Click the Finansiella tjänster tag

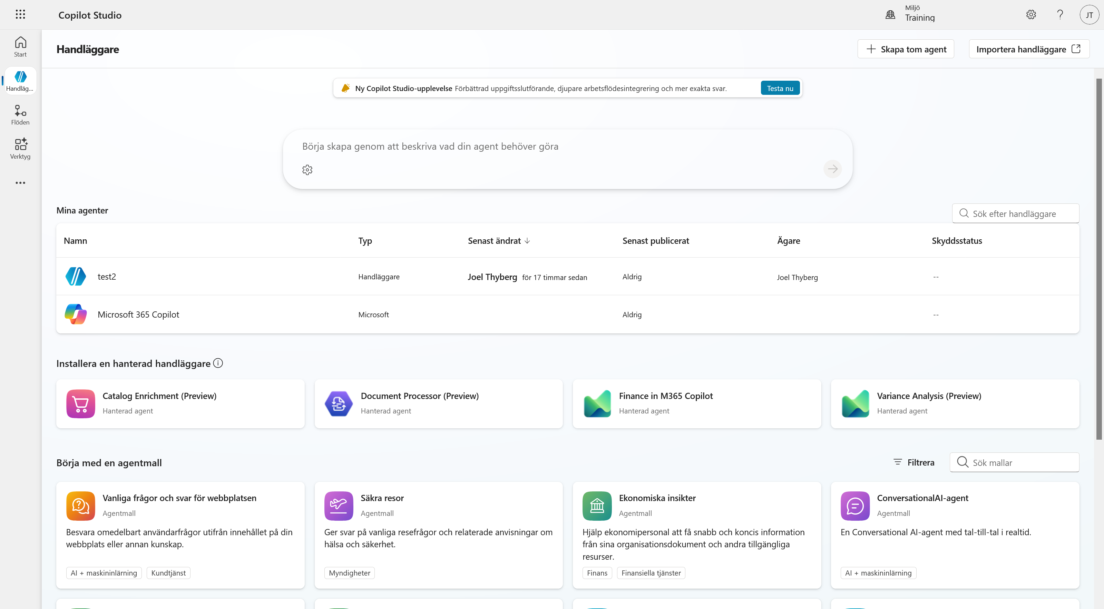651,573
